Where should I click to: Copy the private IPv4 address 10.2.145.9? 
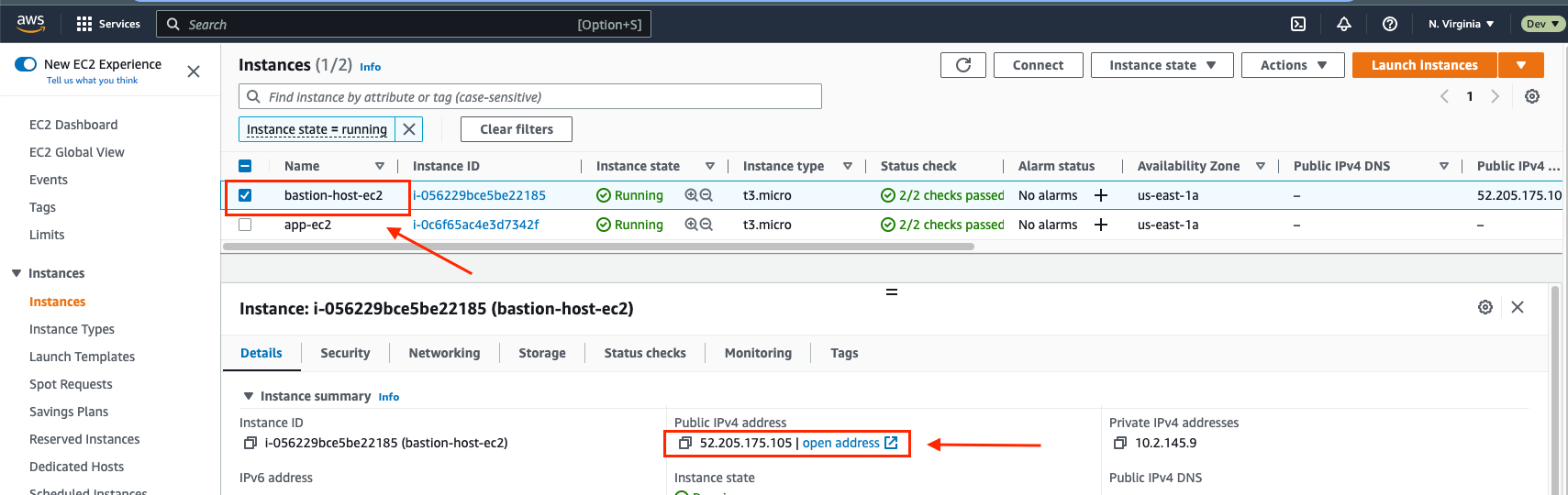[1119, 443]
